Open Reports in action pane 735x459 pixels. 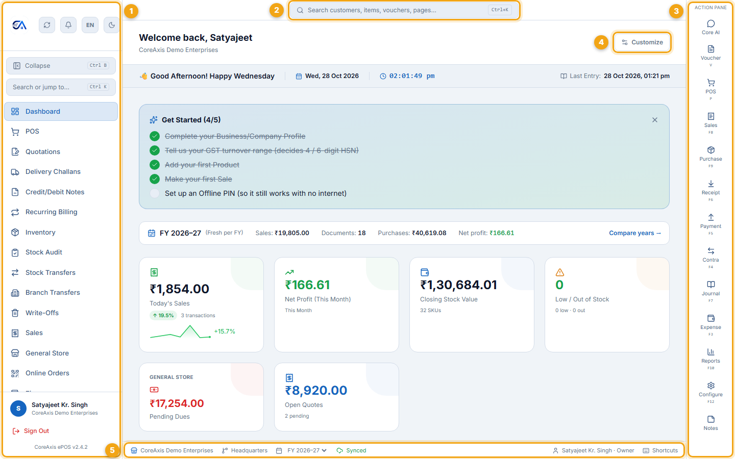pyautogui.click(x=710, y=359)
